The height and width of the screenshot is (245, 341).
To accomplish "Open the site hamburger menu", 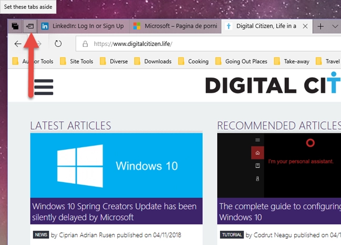I will pyautogui.click(x=44, y=87).
